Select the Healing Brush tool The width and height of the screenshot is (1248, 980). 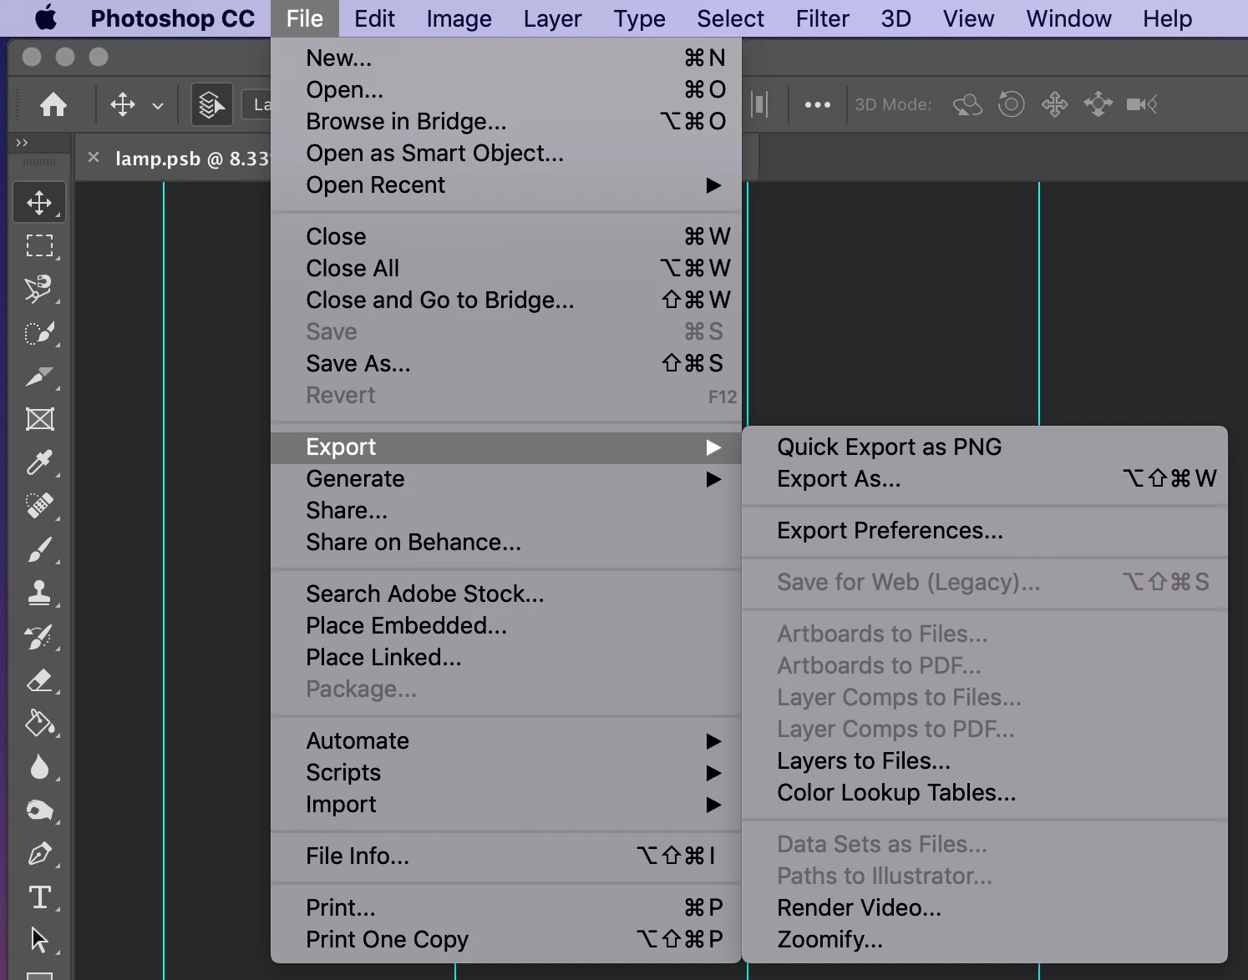click(x=39, y=506)
